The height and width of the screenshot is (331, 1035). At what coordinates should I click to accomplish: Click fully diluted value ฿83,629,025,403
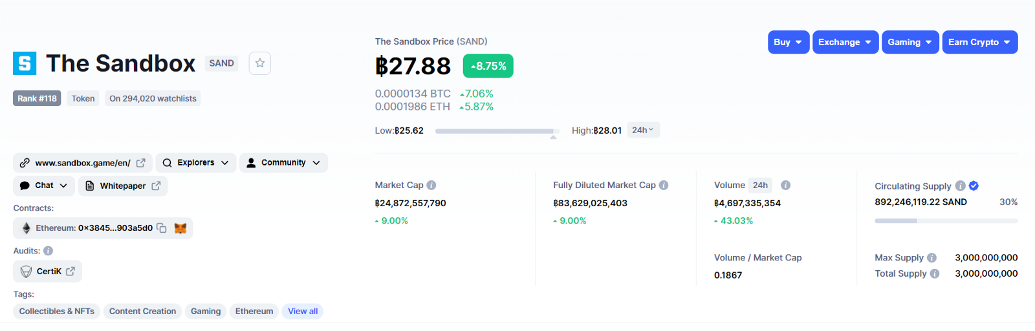[590, 203]
